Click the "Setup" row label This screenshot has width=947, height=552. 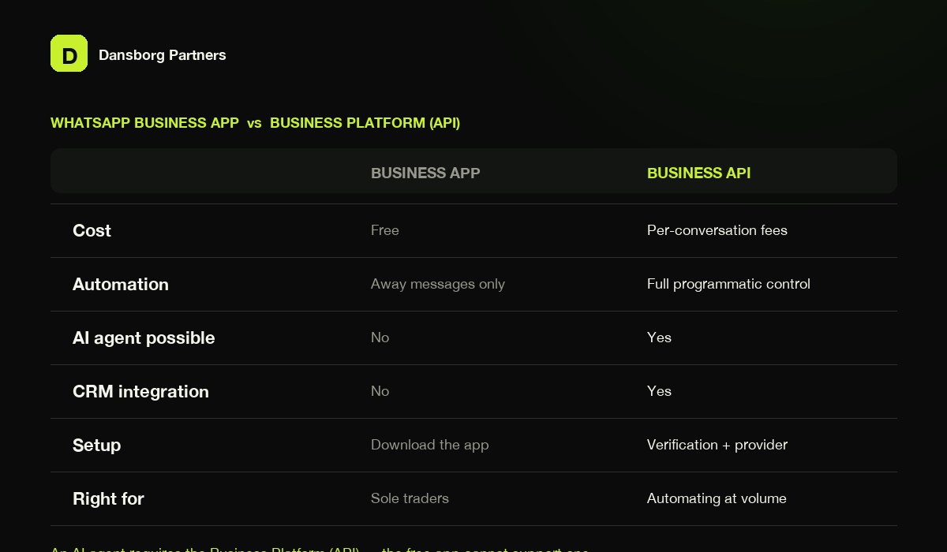point(96,445)
